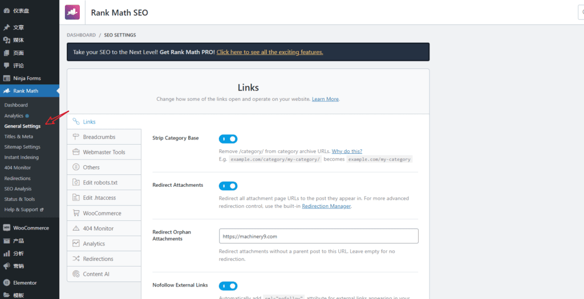
Task: Click the target icon of Content AI tab
Action: pos(76,274)
